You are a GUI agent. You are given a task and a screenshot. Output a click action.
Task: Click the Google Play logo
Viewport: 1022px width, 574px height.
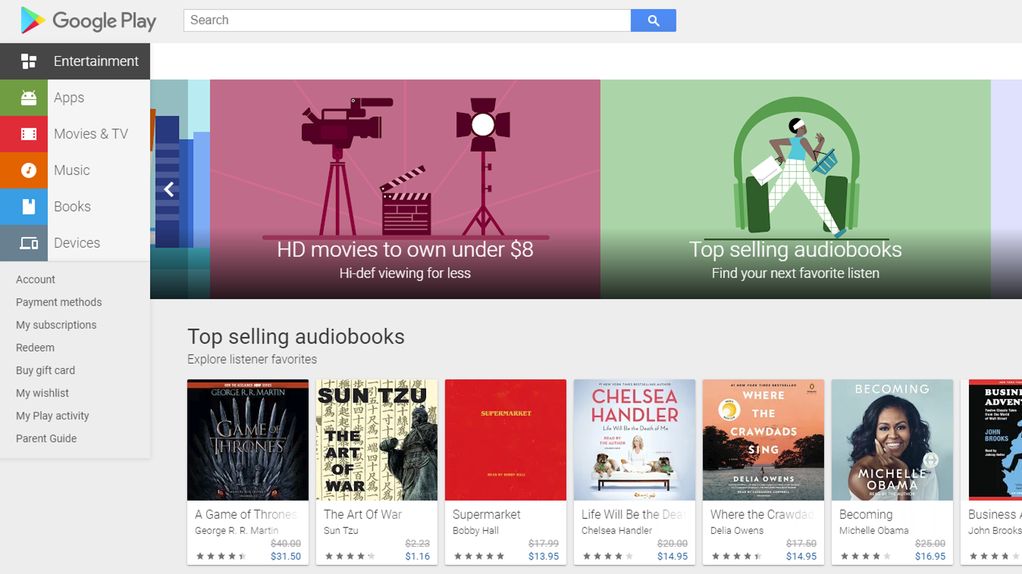(x=88, y=20)
